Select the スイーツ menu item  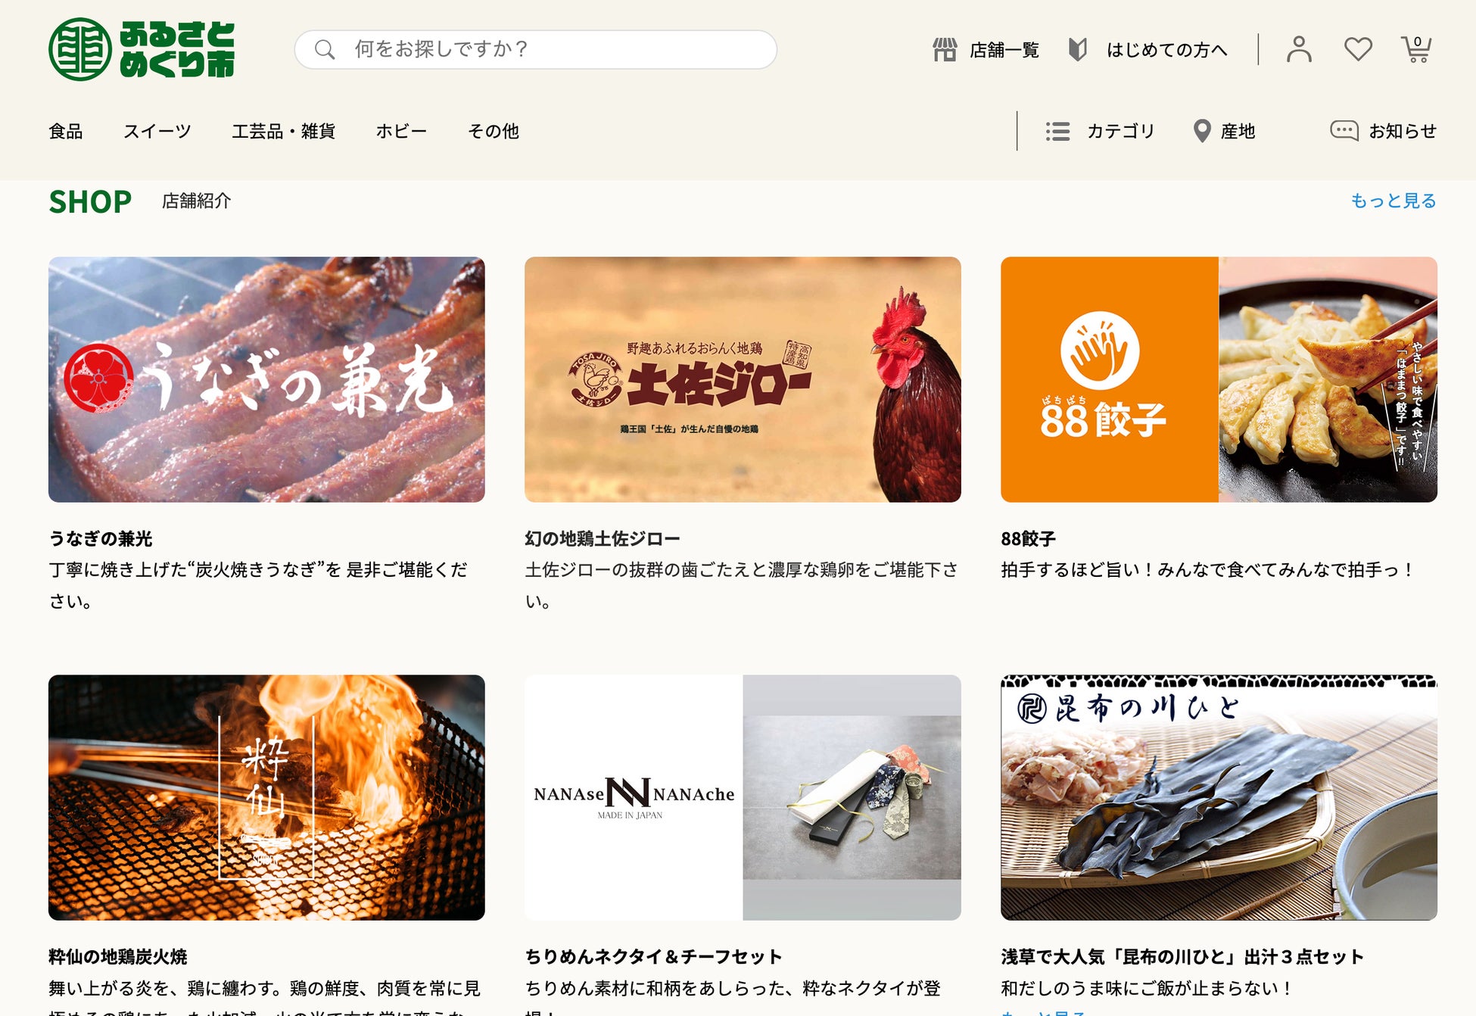[157, 131]
